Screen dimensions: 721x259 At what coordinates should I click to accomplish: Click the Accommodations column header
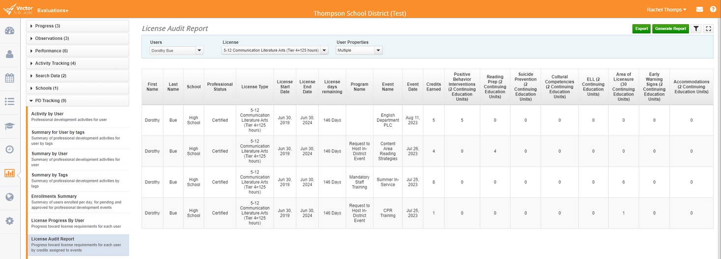point(692,86)
